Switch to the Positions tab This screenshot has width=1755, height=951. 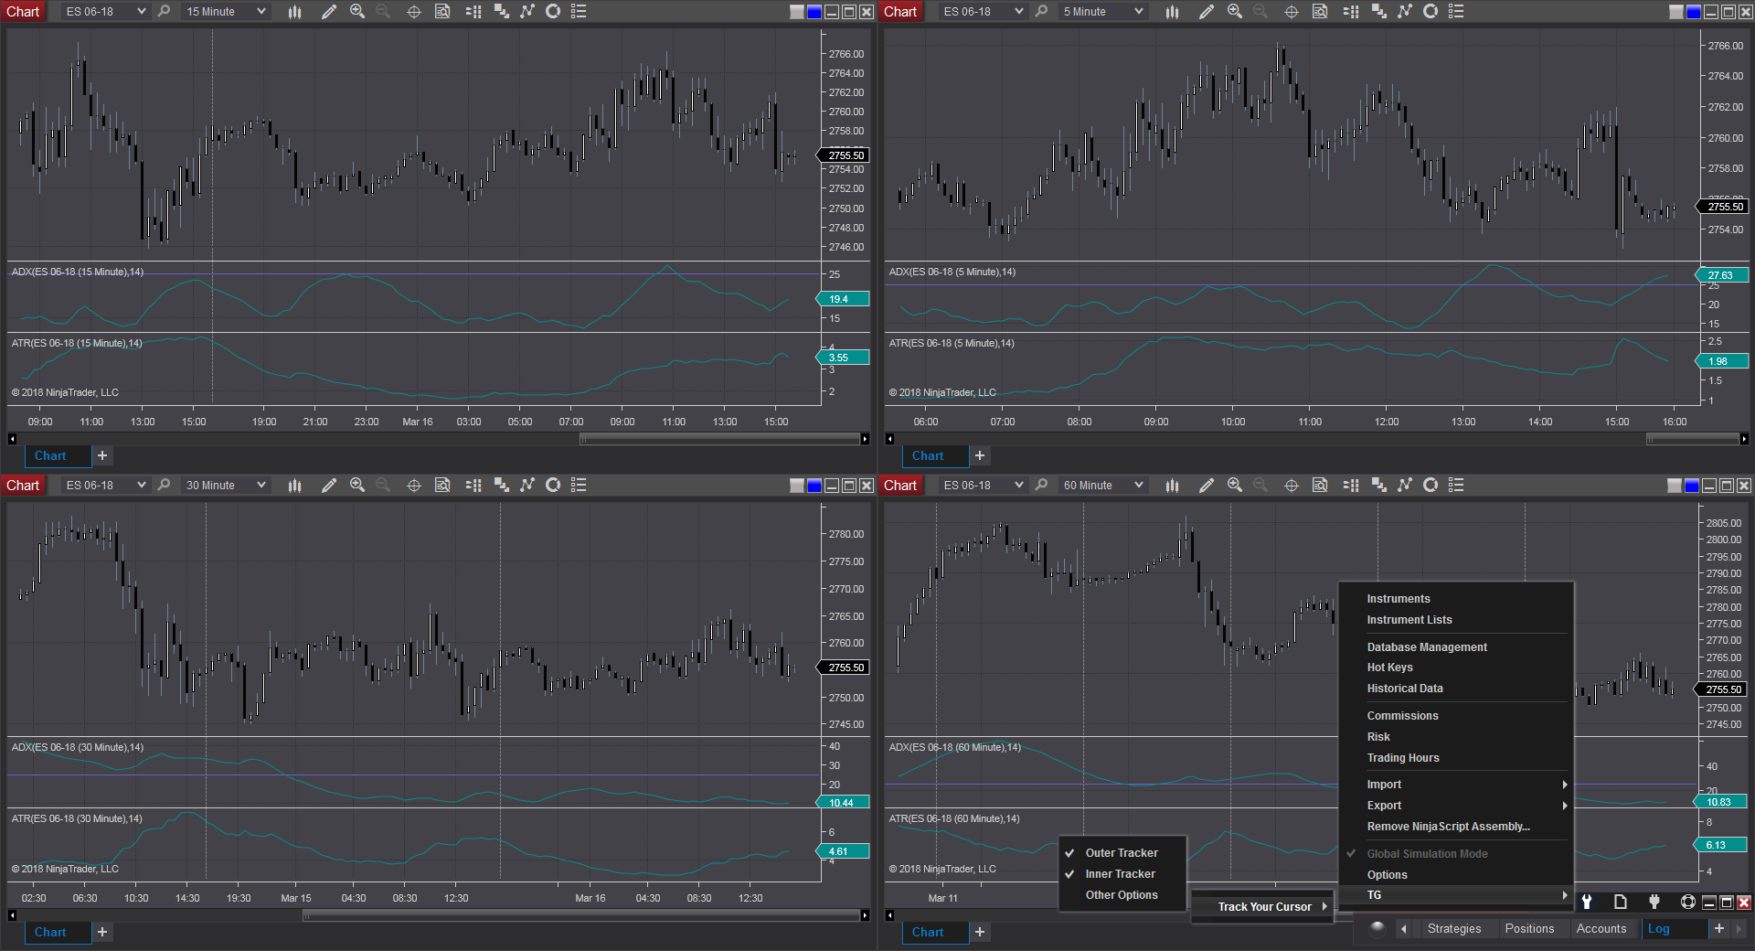(1529, 928)
